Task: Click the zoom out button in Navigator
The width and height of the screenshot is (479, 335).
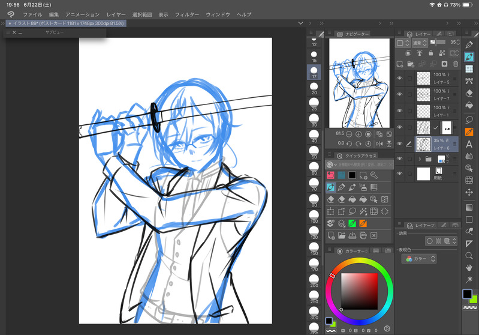Action: [349, 134]
